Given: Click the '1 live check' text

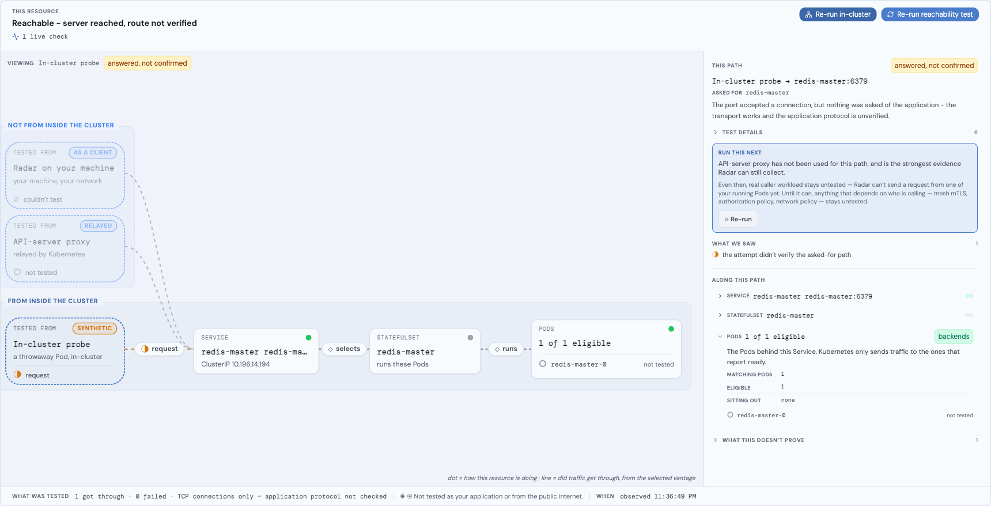Looking at the screenshot, I should click(45, 37).
